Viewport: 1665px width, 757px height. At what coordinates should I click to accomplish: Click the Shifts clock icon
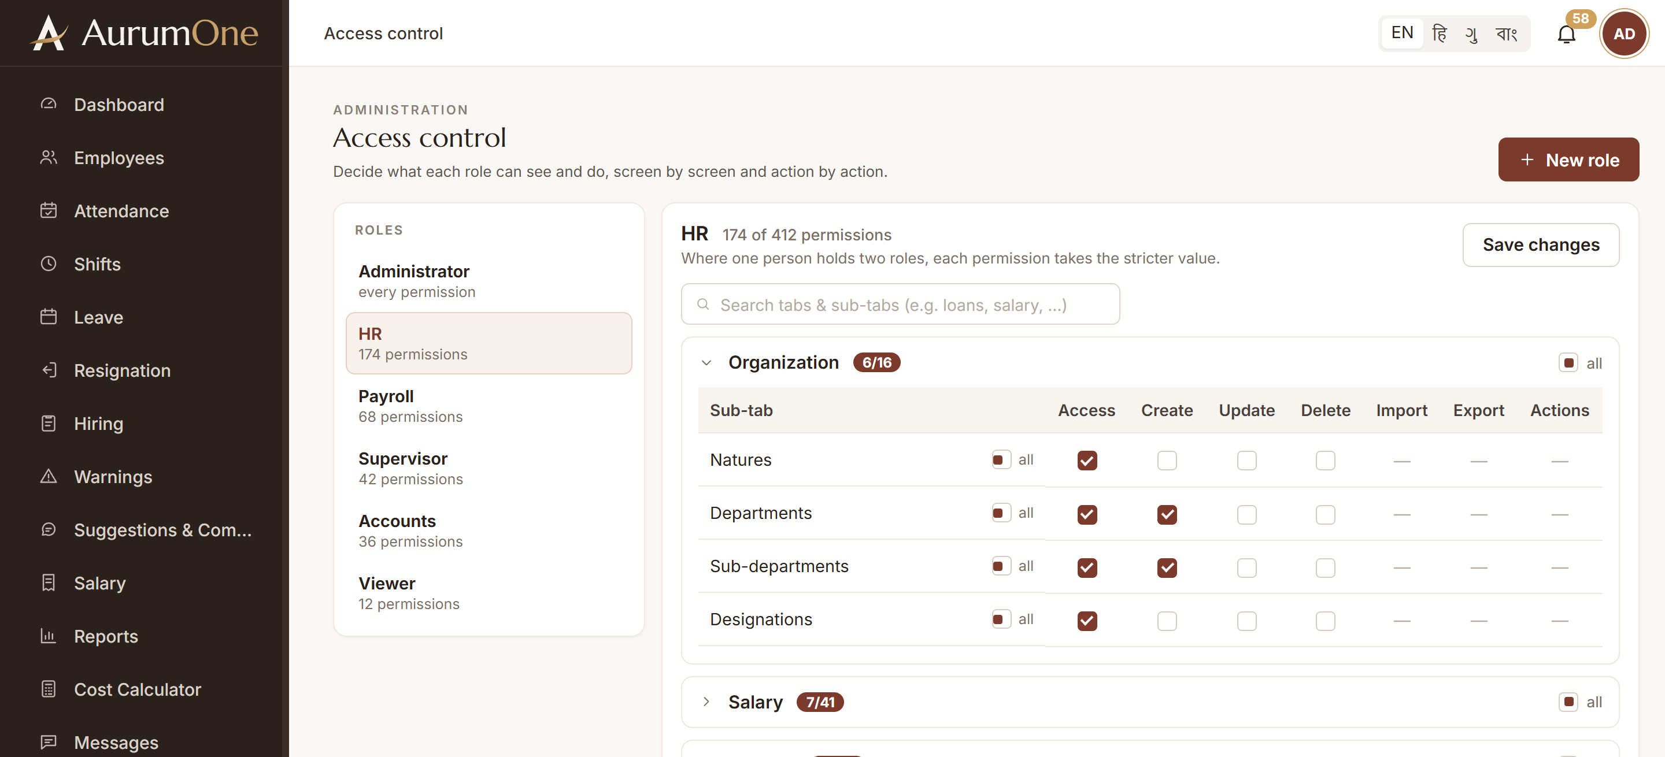(49, 264)
